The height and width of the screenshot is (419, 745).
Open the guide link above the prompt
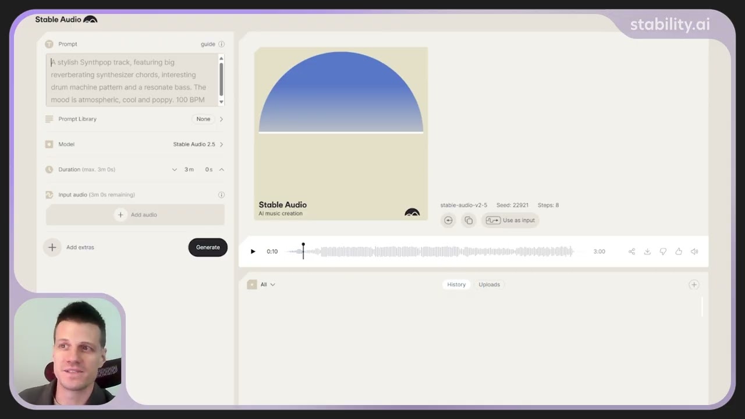(208, 44)
